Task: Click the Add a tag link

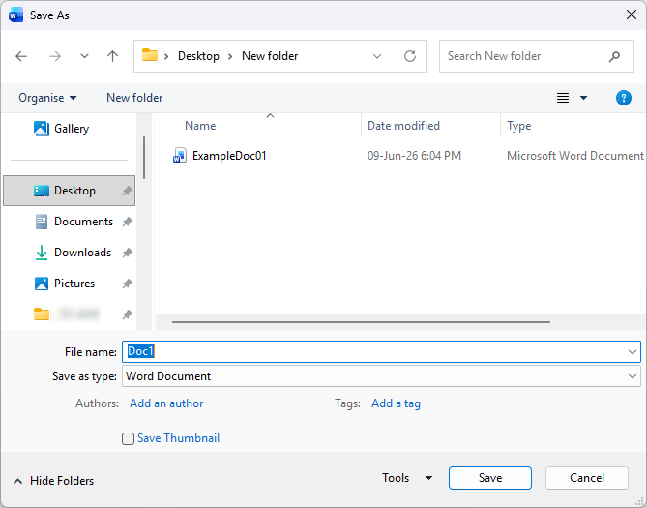Action: pyautogui.click(x=397, y=403)
